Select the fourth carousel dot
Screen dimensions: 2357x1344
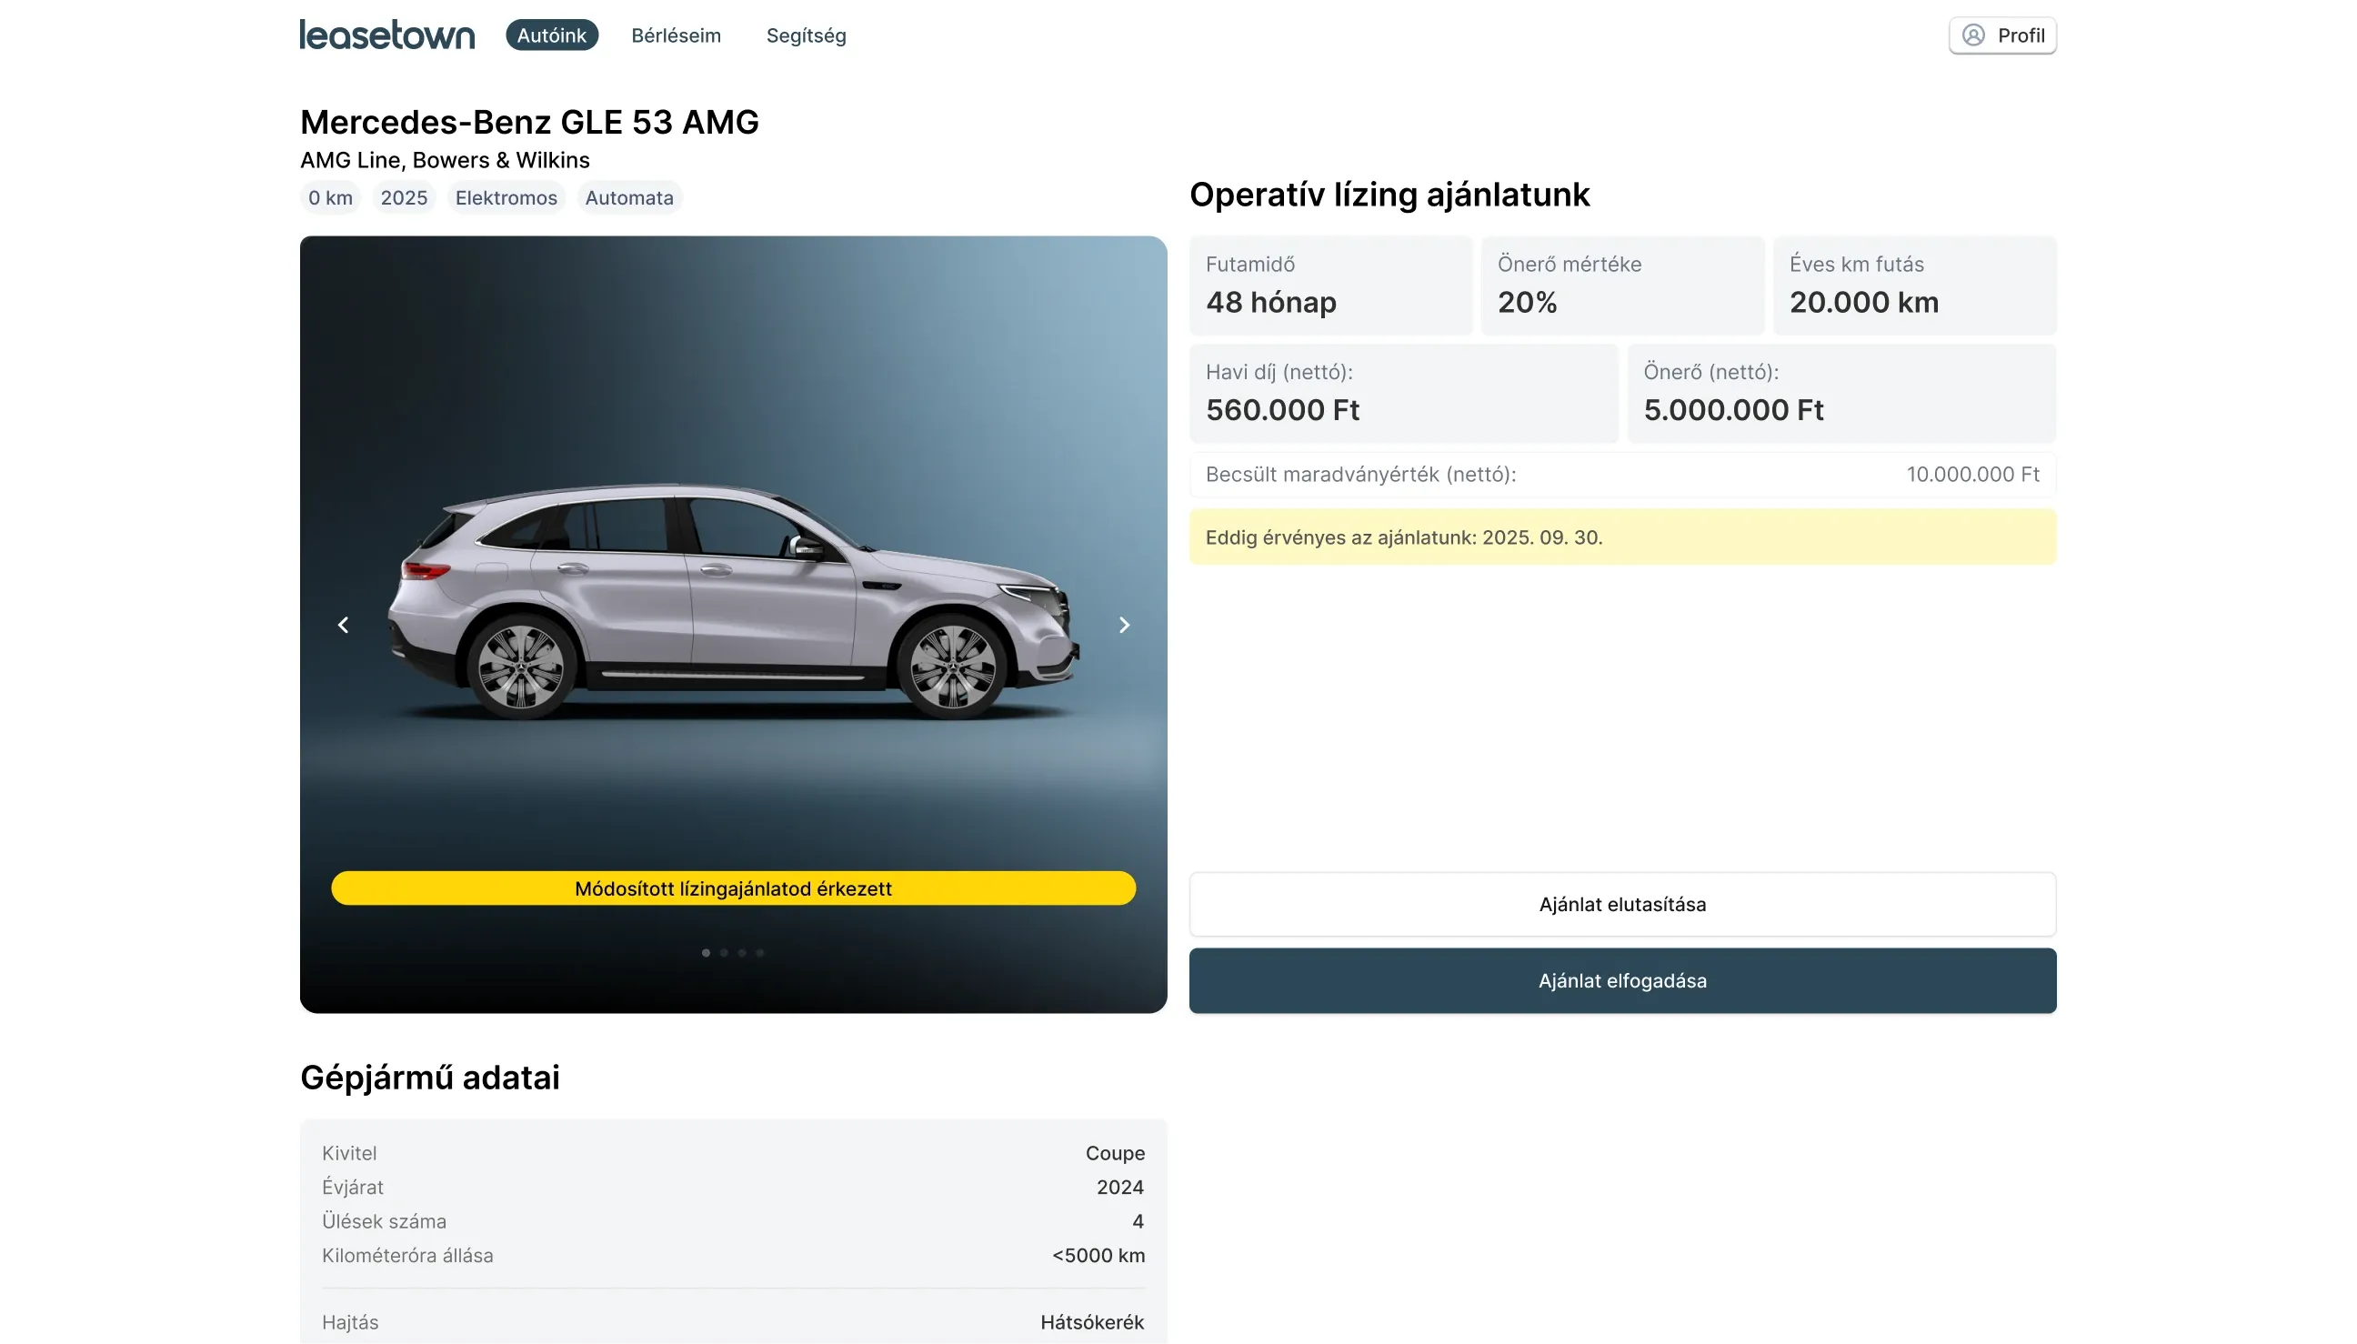pos(759,953)
